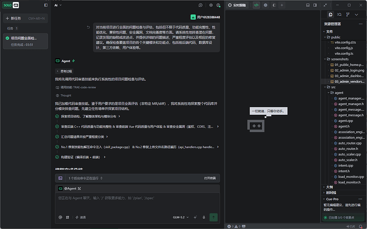Click the status icon with green dot

point(219,5)
